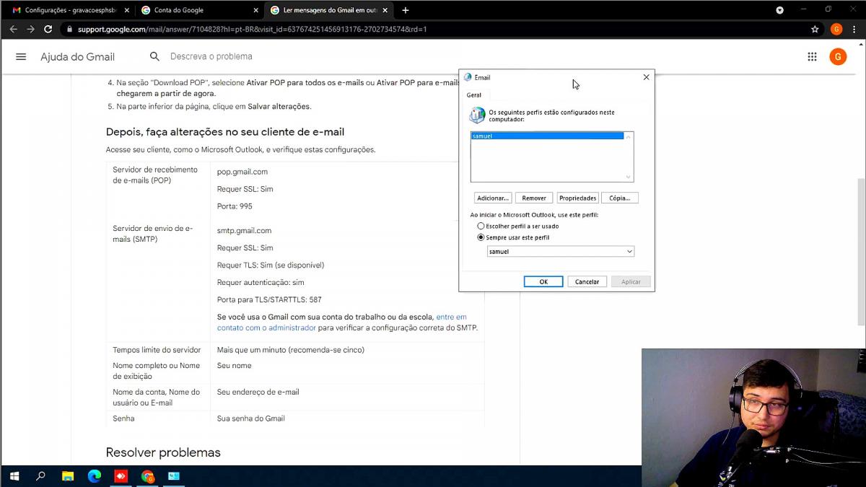
Task: Open File Explorer from the taskbar
Action: (x=68, y=476)
